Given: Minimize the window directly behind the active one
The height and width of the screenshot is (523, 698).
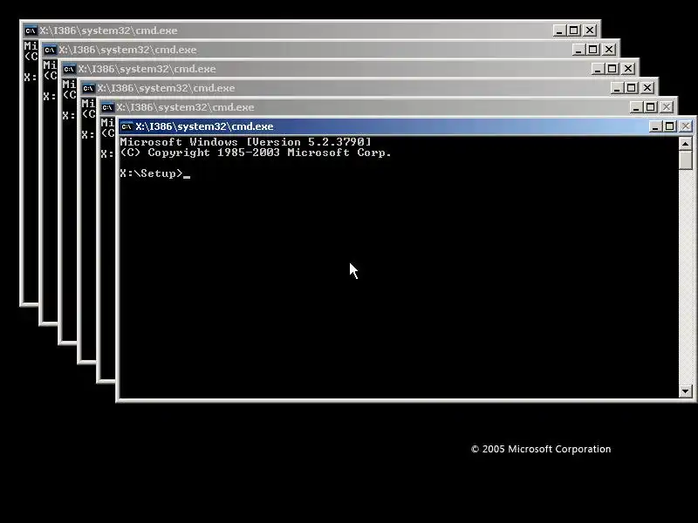Looking at the screenshot, I should pos(636,107).
